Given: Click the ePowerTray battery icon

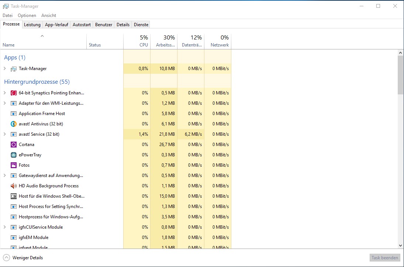Looking at the screenshot, I should click(14, 155).
